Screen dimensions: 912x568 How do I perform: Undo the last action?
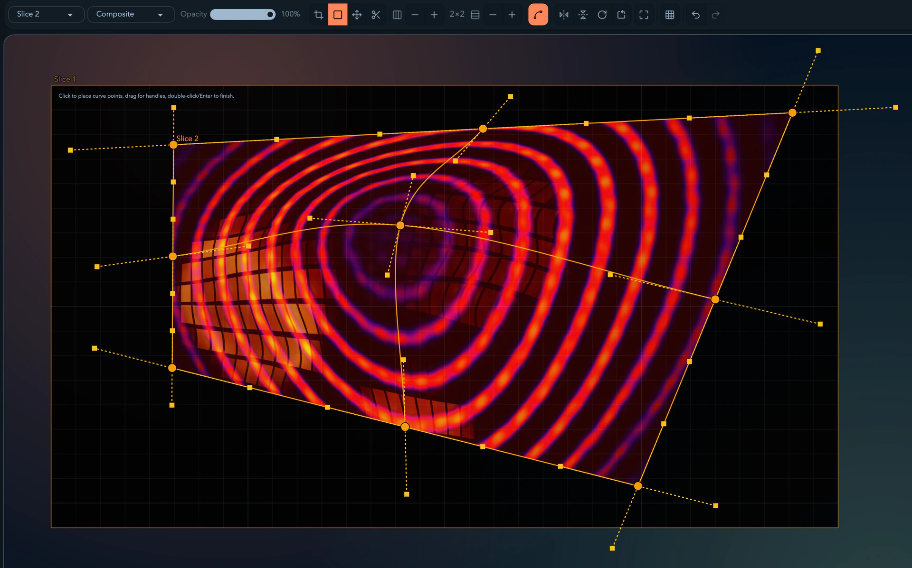(695, 15)
